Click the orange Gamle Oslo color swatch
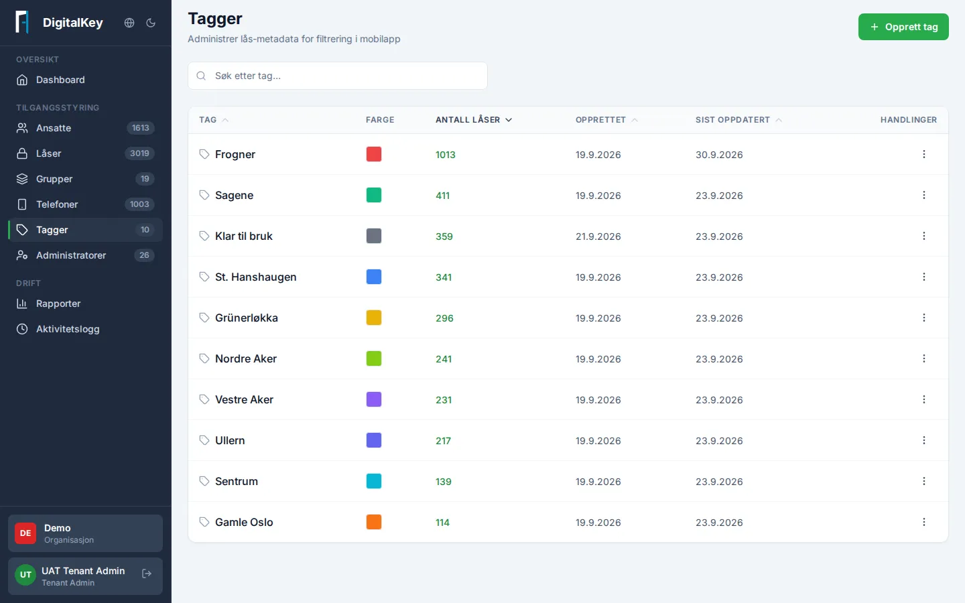The height and width of the screenshot is (603, 965). coord(374,522)
